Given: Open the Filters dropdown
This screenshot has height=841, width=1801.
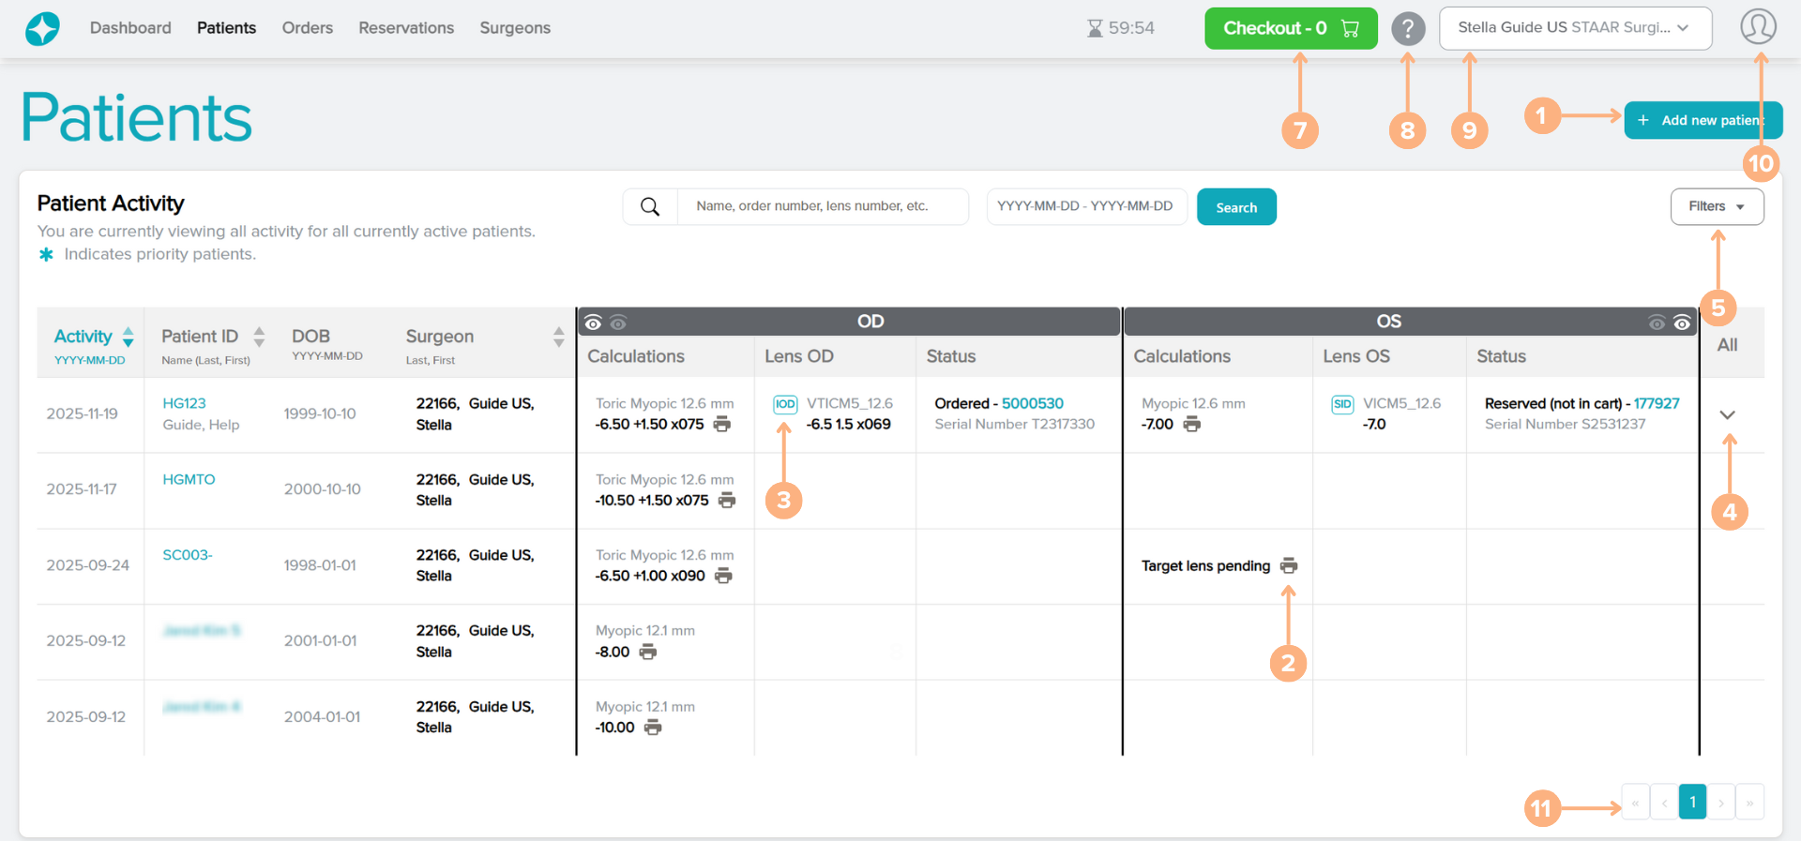Looking at the screenshot, I should [1716, 207].
